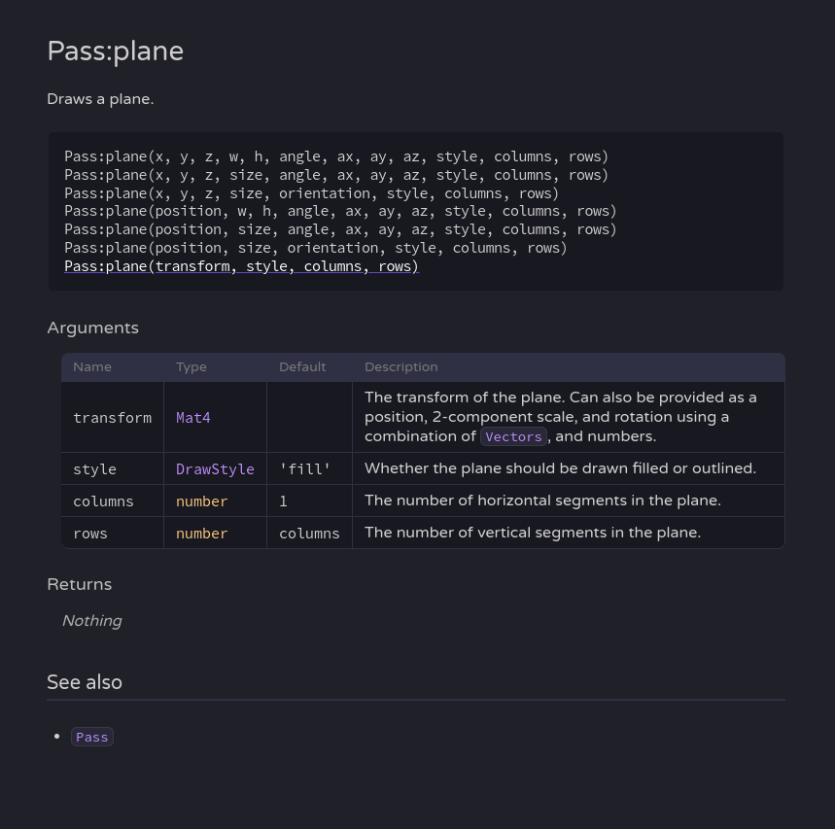This screenshot has width=835, height=829.
Task: Click the 'transform' argument name cell
Action: click(113, 418)
